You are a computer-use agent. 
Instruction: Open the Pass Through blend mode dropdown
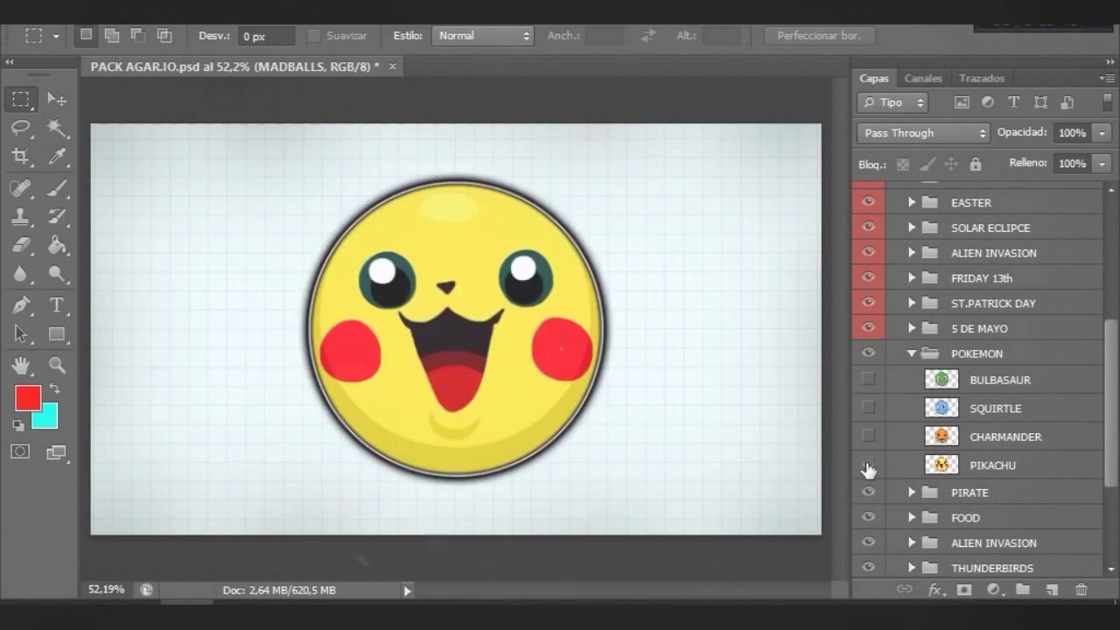pyautogui.click(x=923, y=133)
